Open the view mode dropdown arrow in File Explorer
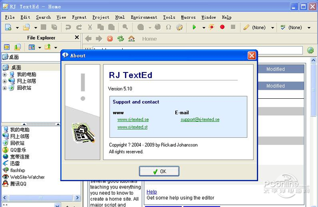This screenshot has height=207, width=318. (x=40, y=48)
